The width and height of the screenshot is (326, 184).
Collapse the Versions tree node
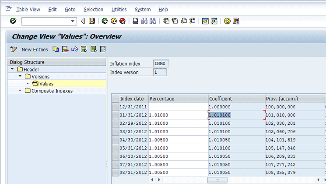[x=20, y=77]
